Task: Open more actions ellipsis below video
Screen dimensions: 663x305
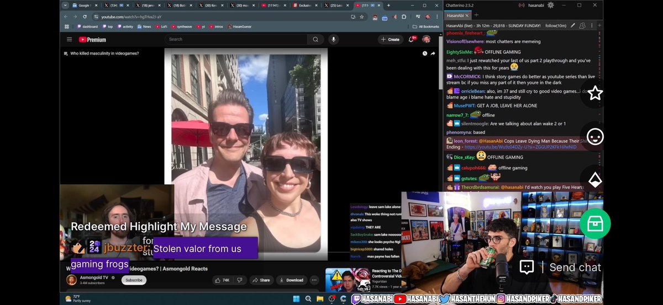Action: [x=314, y=280]
